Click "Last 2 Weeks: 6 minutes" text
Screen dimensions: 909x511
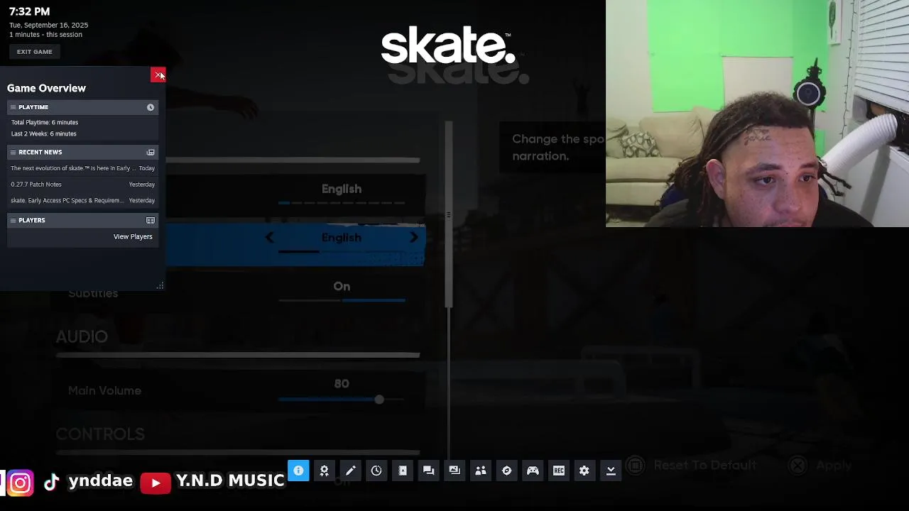44,133
